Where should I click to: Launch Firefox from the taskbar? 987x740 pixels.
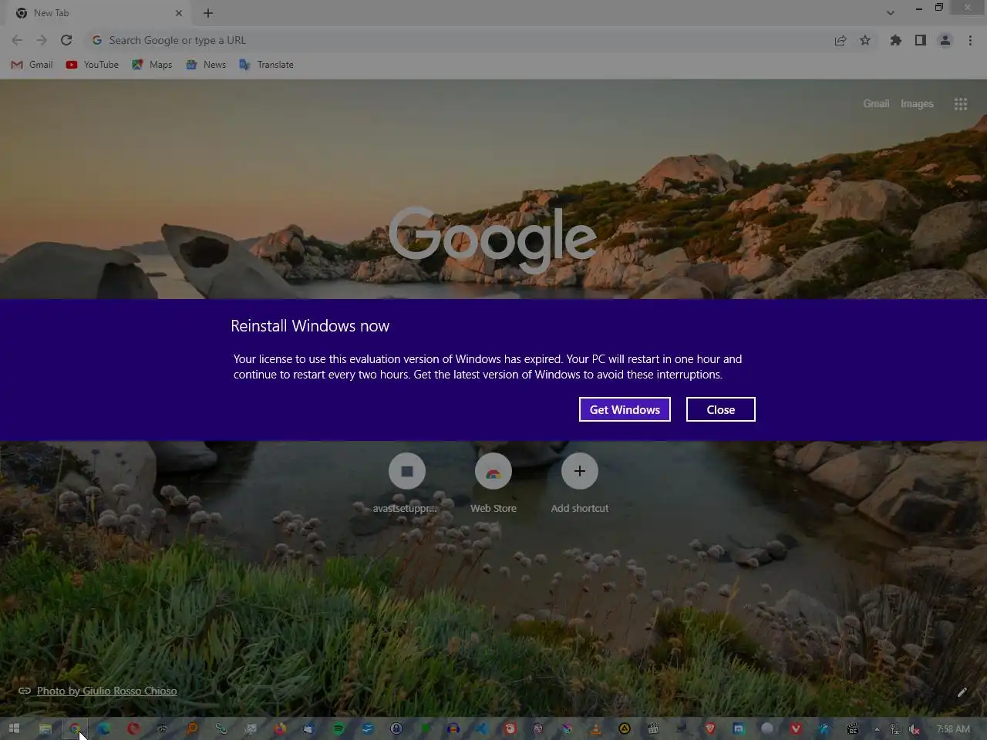click(x=280, y=728)
